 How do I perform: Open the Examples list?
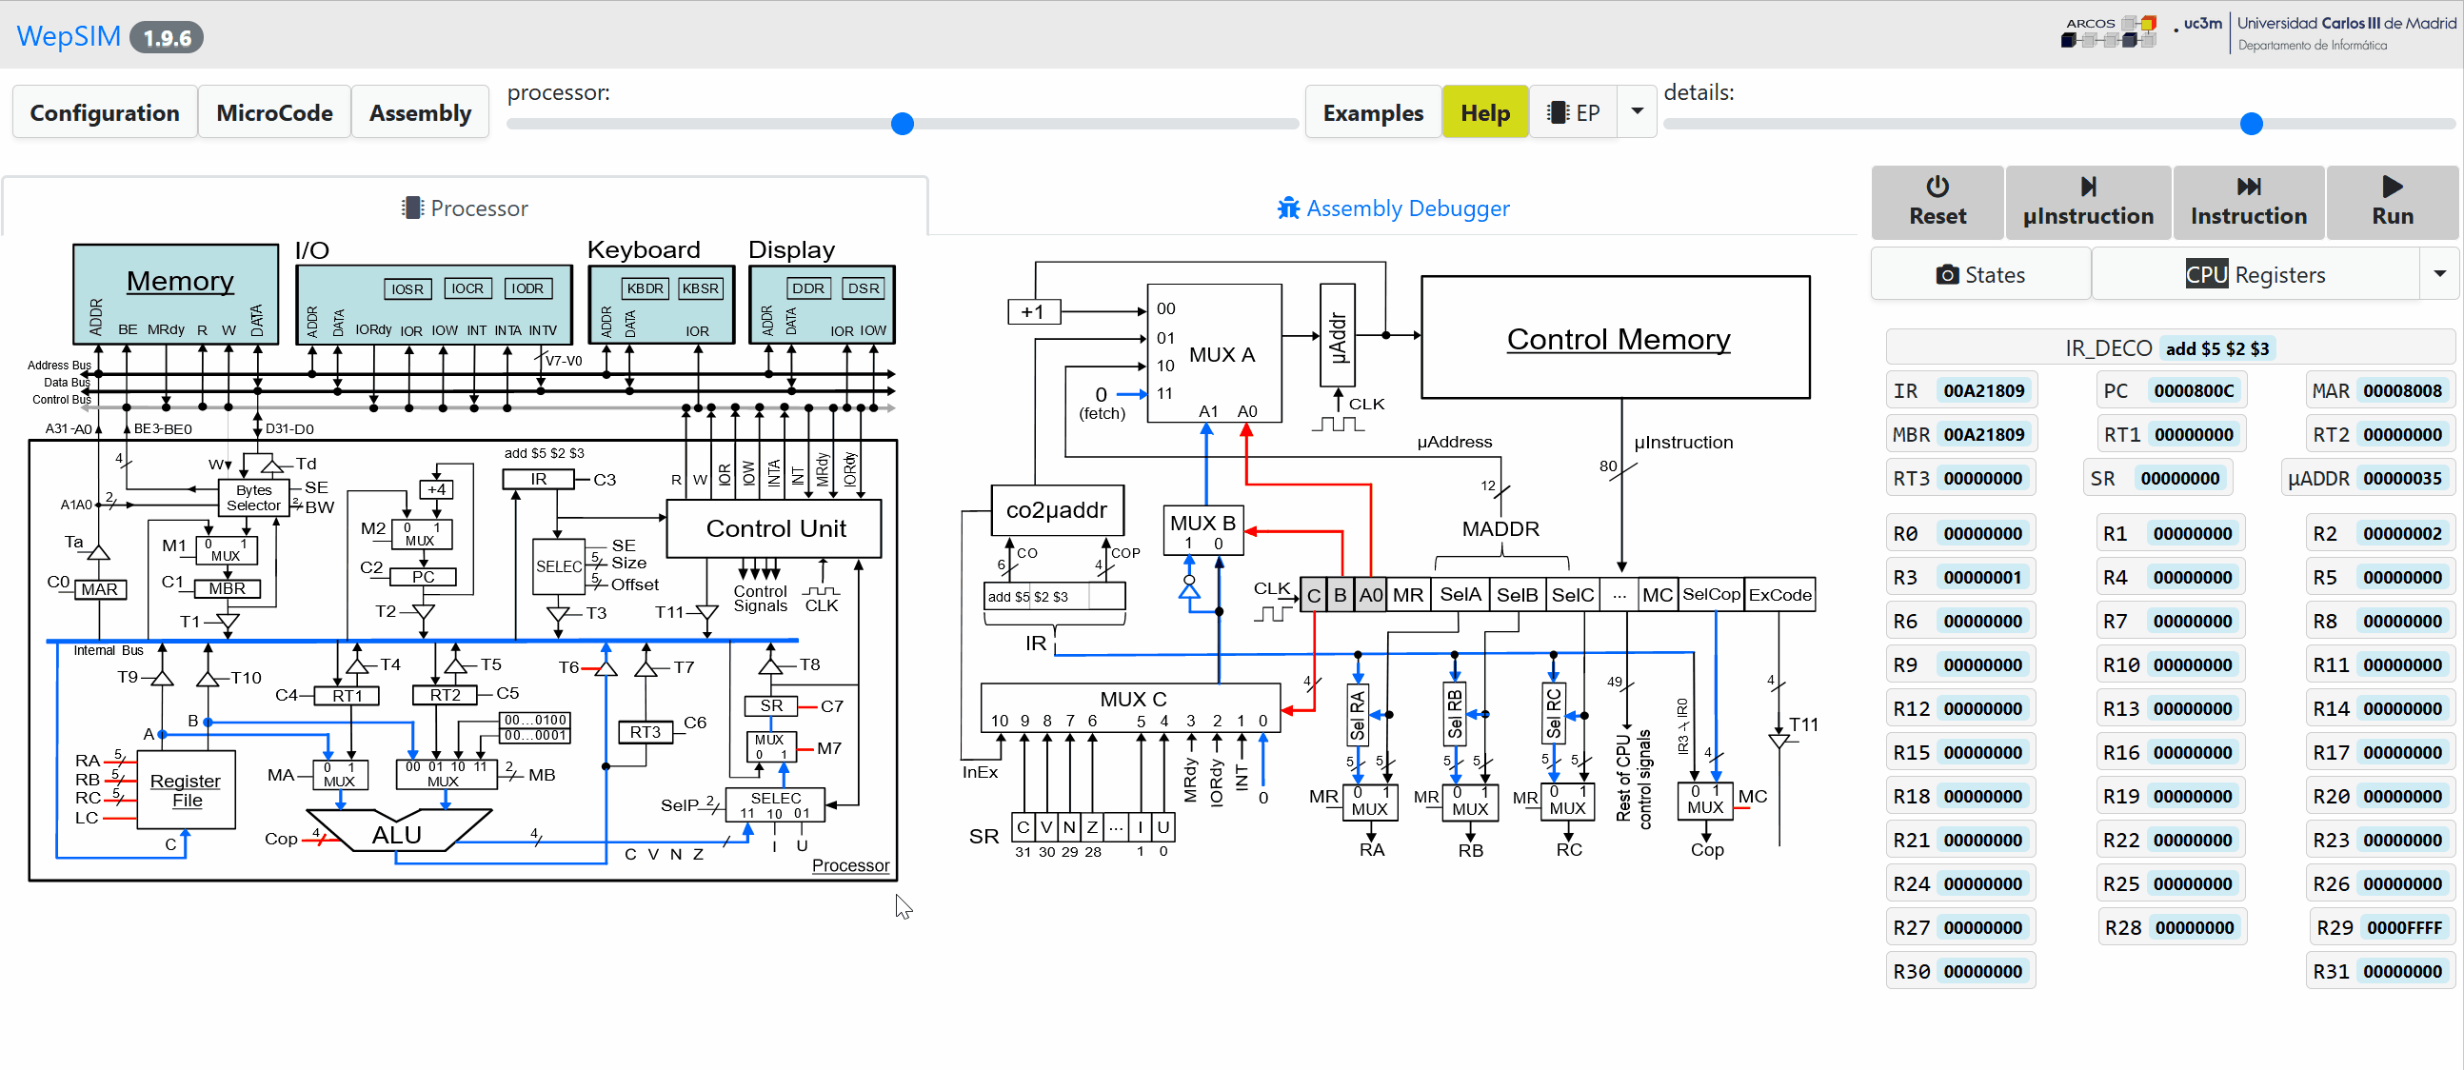pyautogui.click(x=1373, y=112)
